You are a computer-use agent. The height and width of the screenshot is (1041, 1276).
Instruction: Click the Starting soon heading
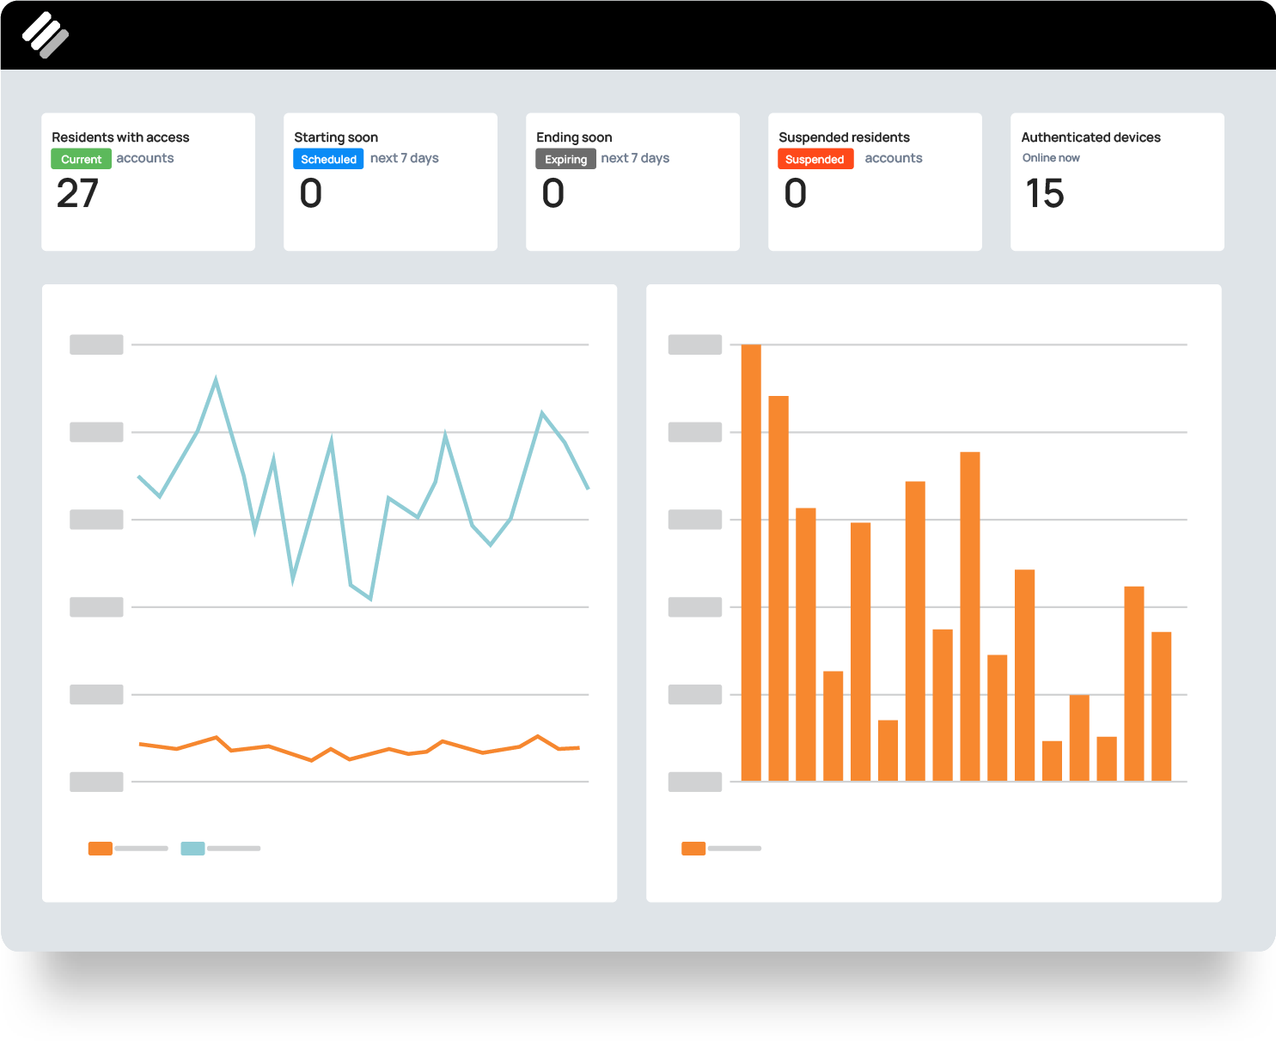(336, 137)
